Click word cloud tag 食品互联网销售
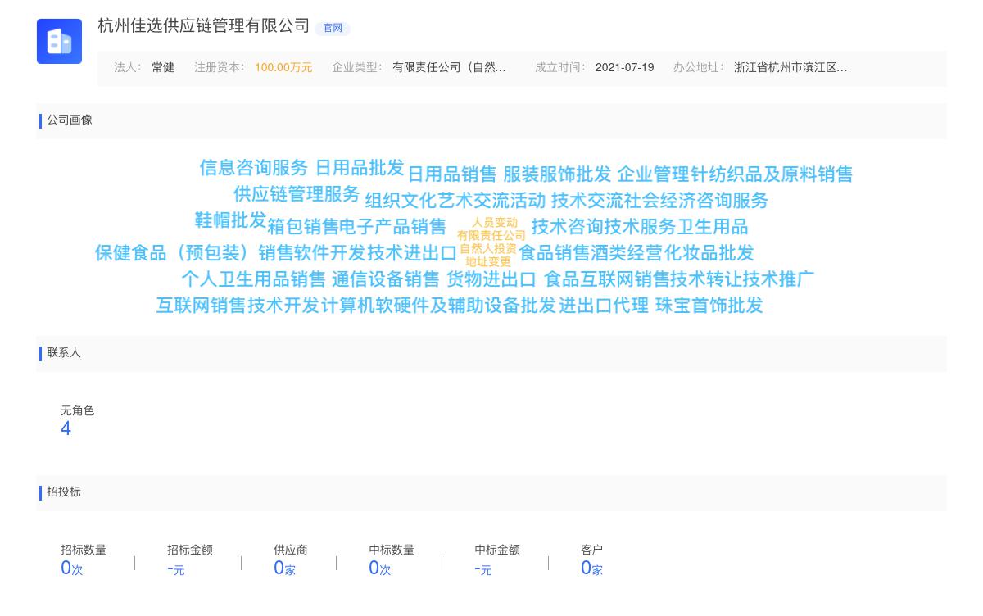This screenshot has width=983, height=616. pyautogui.click(x=607, y=279)
